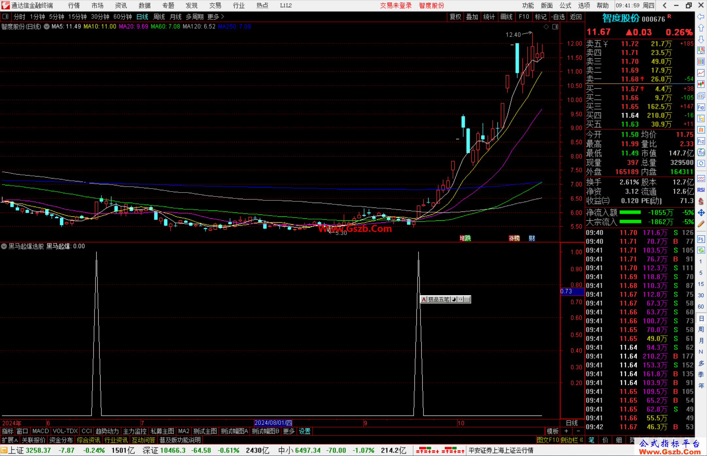707x456 pixels.
Task: Click the 叠加 overlay button
Action: click(x=472, y=17)
